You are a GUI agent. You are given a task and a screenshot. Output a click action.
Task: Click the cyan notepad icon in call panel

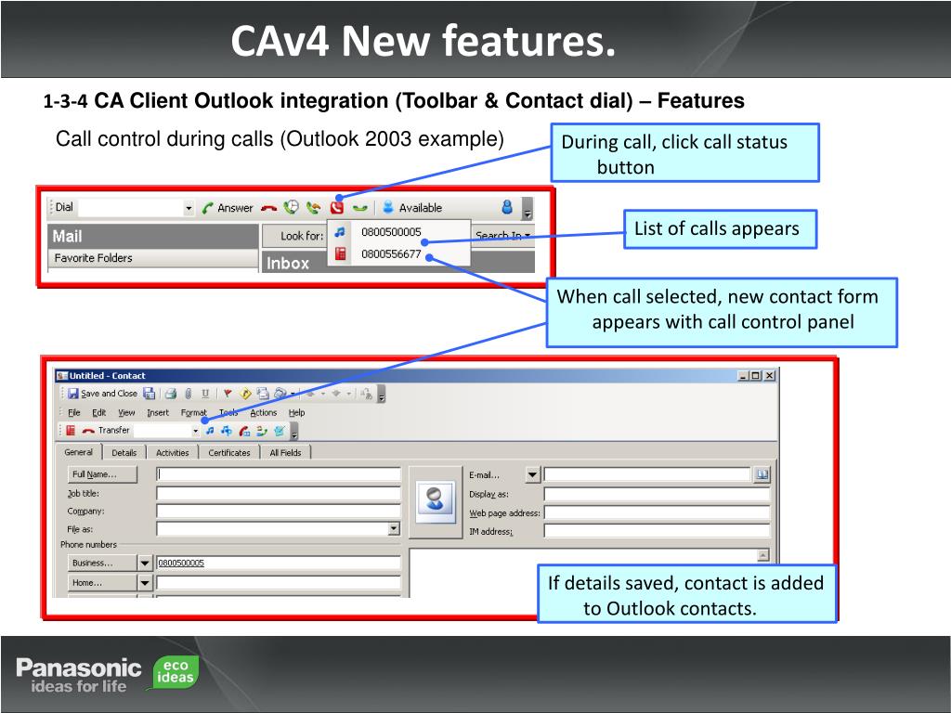pyautogui.click(x=280, y=431)
